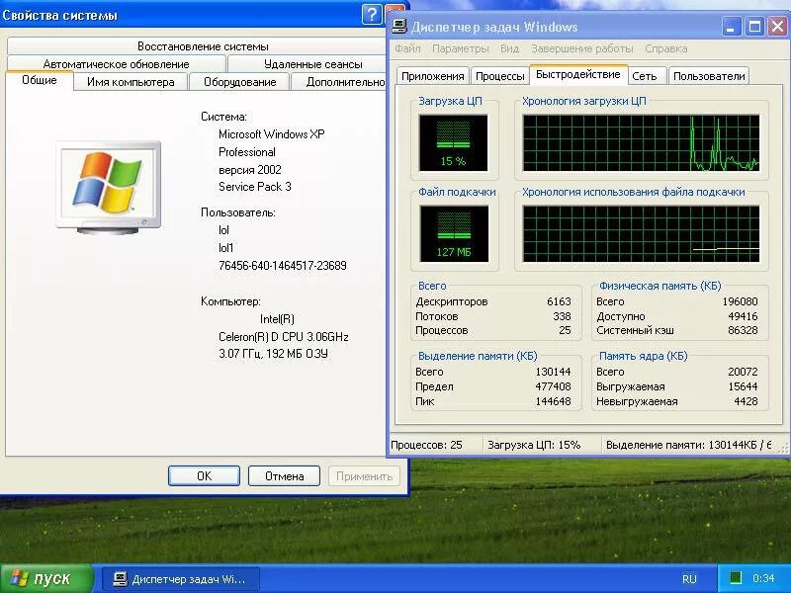The image size is (791, 593).
Task: Click the CPU usage history graph
Action: (641, 142)
